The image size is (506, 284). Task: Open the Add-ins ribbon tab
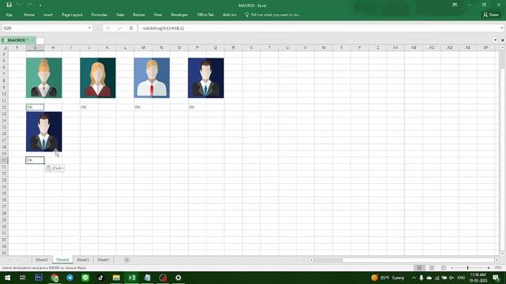pos(229,15)
